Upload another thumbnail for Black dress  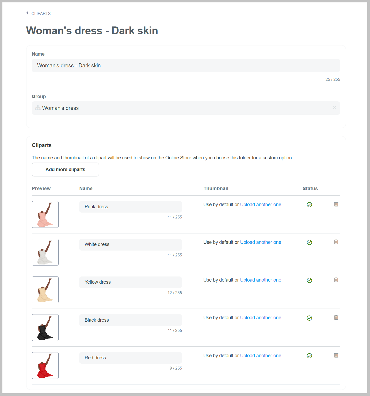pyautogui.click(x=261, y=318)
